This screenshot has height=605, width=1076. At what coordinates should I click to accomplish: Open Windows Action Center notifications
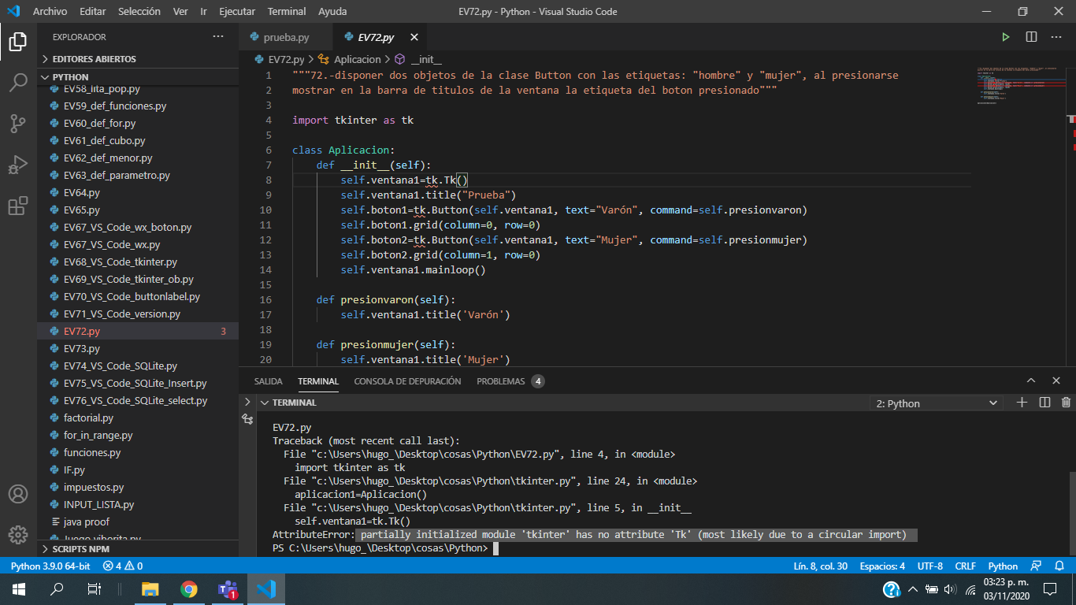[x=1049, y=589]
